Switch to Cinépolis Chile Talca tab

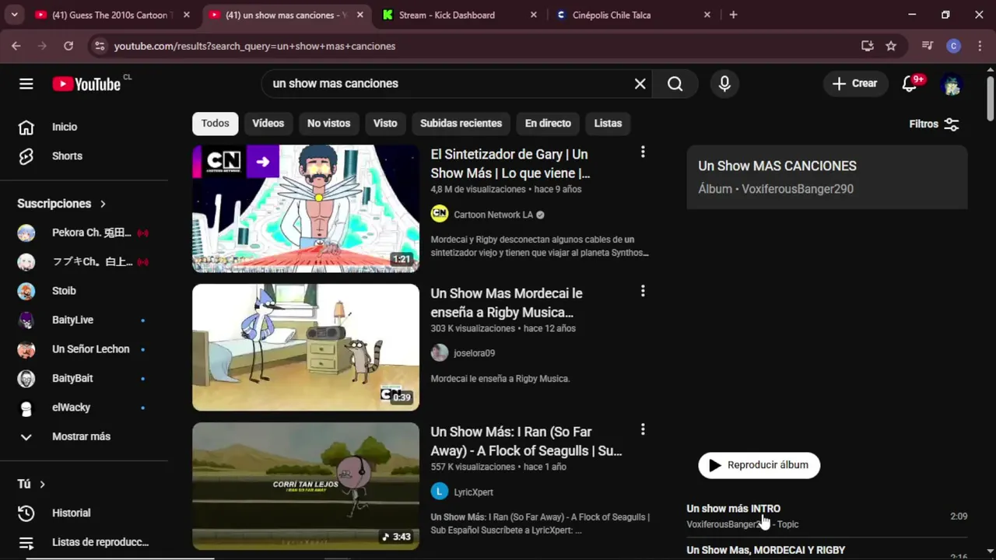pos(632,15)
